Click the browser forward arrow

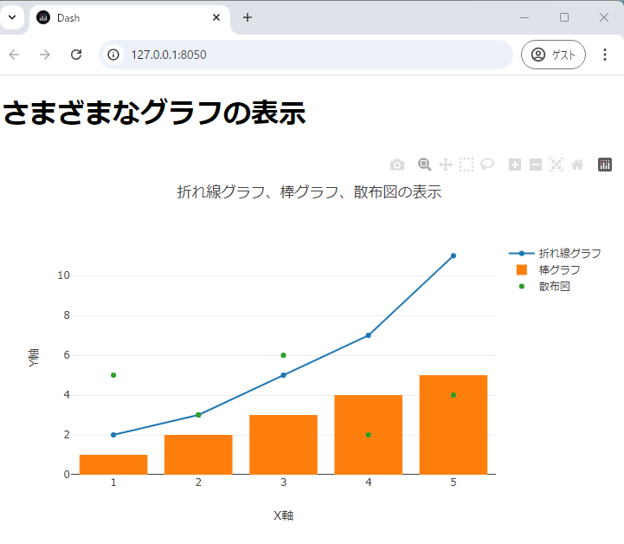45,55
